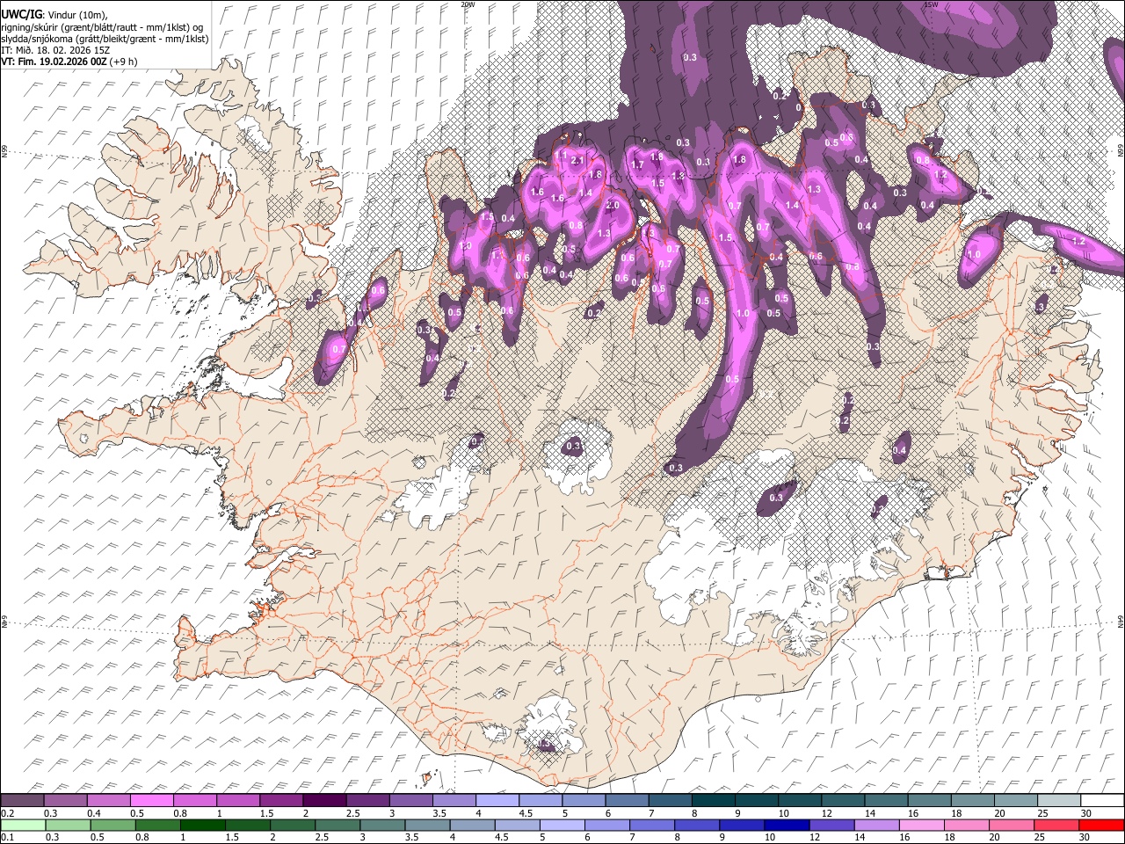This screenshot has height=844, width=1125.
Task: Pick the bright pink 0.5 snow legend swatch
Action: (x=151, y=800)
